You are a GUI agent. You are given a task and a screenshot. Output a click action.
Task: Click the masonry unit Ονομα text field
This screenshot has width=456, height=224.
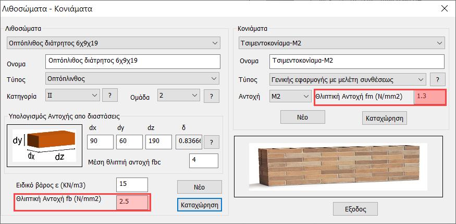133,61
